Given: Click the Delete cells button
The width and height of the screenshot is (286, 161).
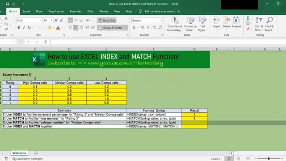Looking at the screenshot, I should [227, 24].
